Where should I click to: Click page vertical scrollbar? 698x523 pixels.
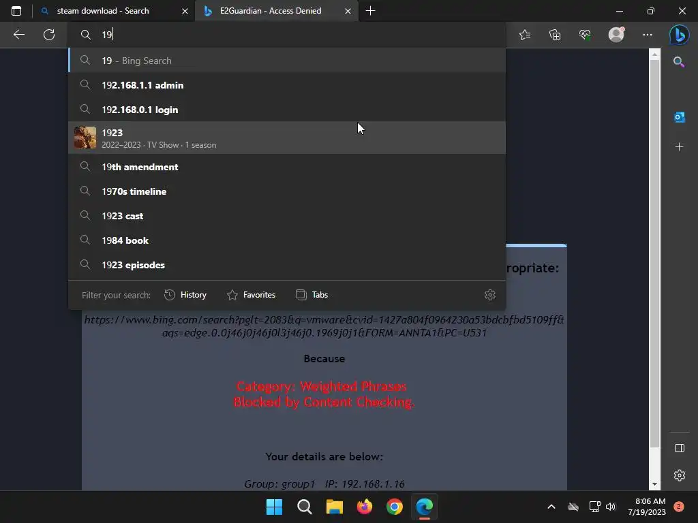(x=654, y=253)
